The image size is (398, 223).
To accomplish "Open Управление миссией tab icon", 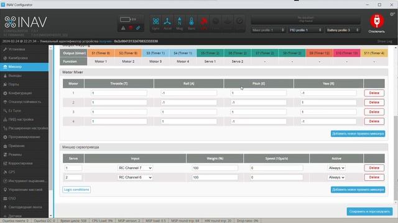I will [x=5, y=190].
